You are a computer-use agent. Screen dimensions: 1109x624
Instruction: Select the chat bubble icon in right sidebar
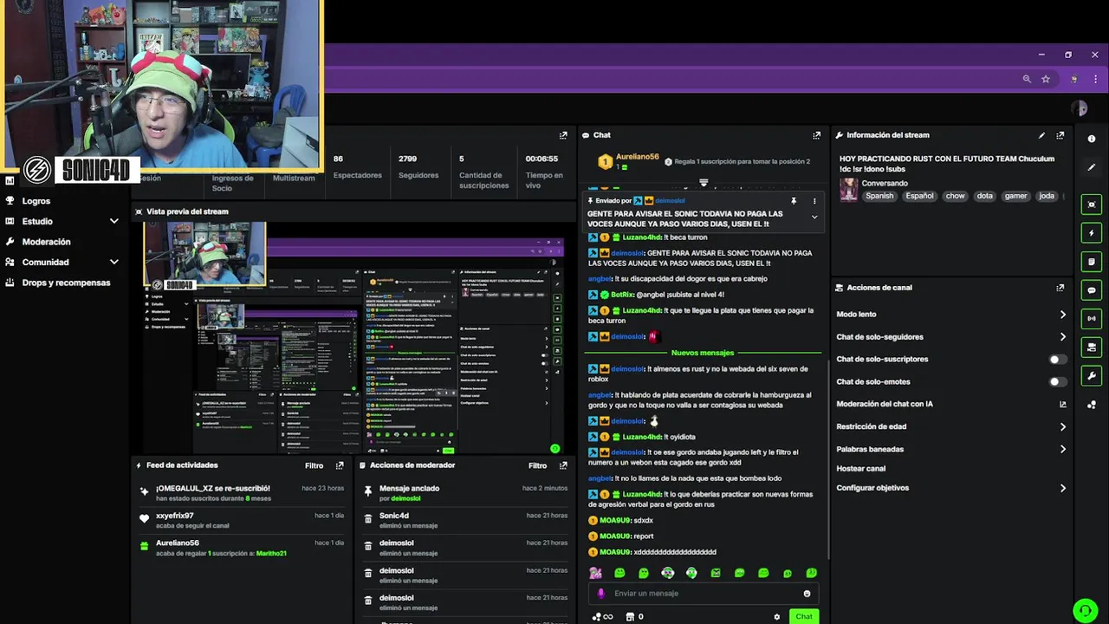click(1091, 290)
